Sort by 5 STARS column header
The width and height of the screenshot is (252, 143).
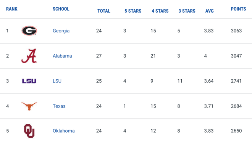click(133, 11)
